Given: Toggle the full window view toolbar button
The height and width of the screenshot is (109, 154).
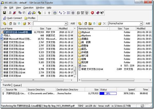Looking at the screenshot, I should 55,13.
